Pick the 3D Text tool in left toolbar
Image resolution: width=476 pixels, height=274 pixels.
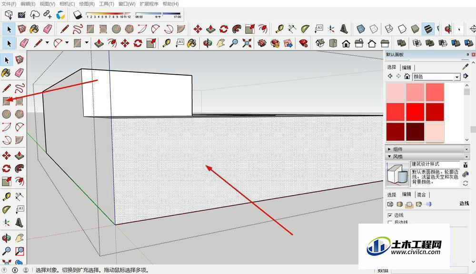tap(20, 223)
